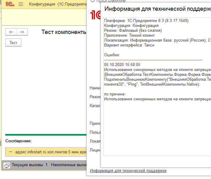Select the first Использование синхронных методов error line
Screen dimensions: 211x179
click(157, 70)
